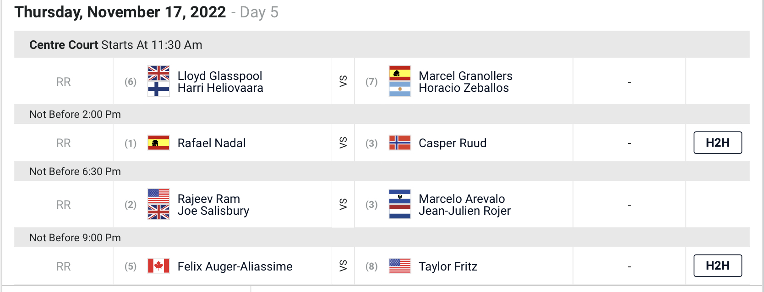
Task: Open H2H for Auger-Aliassime vs Fritz
Action: coord(717,266)
